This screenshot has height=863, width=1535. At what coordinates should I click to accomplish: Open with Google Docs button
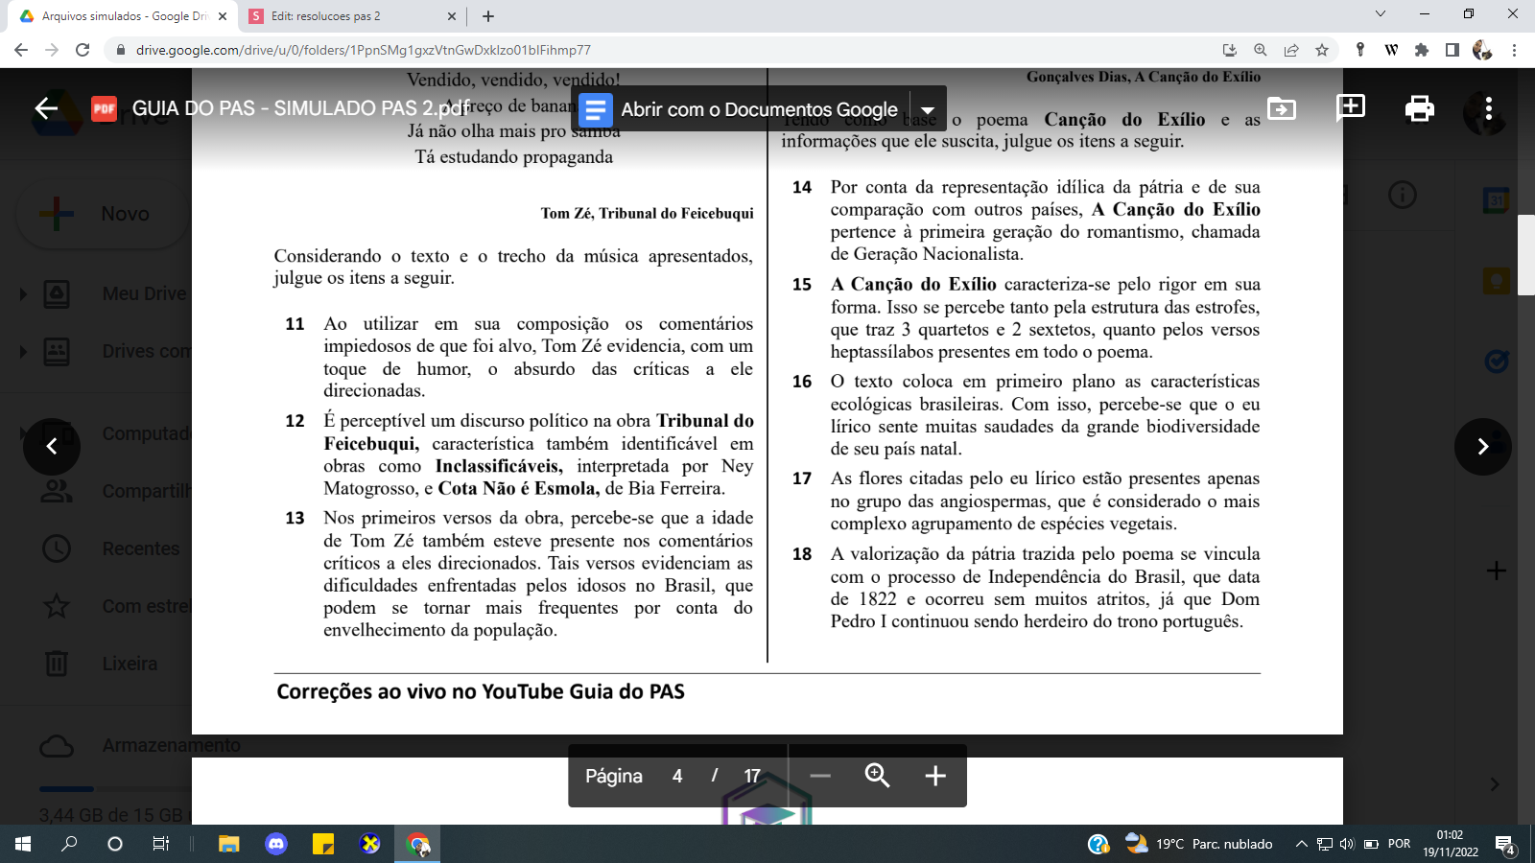pyautogui.click(x=740, y=109)
